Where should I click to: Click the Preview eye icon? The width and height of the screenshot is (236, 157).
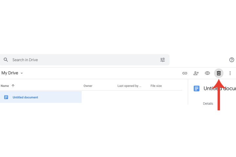tap(207, 73)
